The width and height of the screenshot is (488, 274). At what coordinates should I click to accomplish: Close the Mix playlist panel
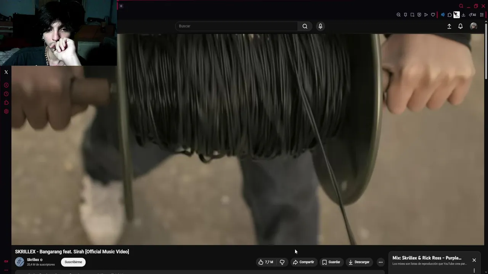tap(474, 260)
